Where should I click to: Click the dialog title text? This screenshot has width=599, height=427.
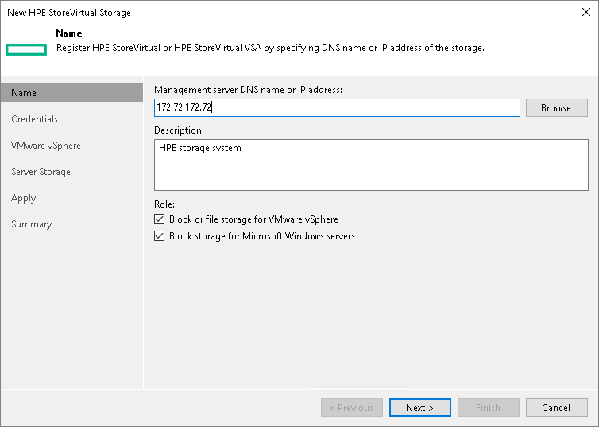coord(69,13)
